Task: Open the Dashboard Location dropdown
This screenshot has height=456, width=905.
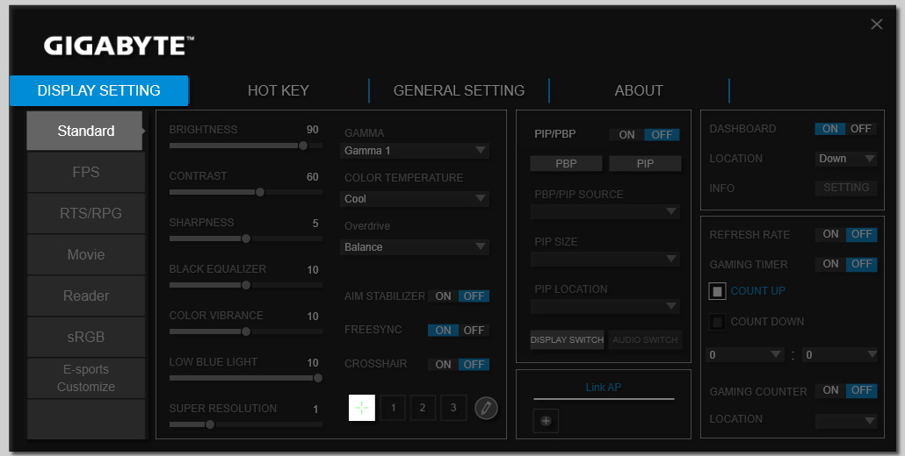Action: tap(845, 159)
